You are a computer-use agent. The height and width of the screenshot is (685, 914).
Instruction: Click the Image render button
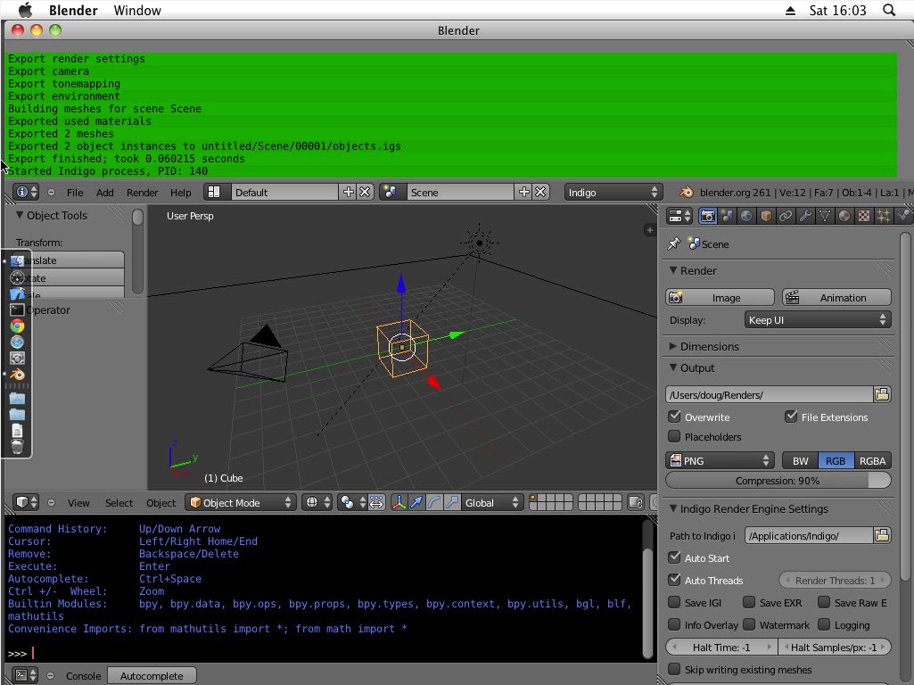(x=720, y=297)
